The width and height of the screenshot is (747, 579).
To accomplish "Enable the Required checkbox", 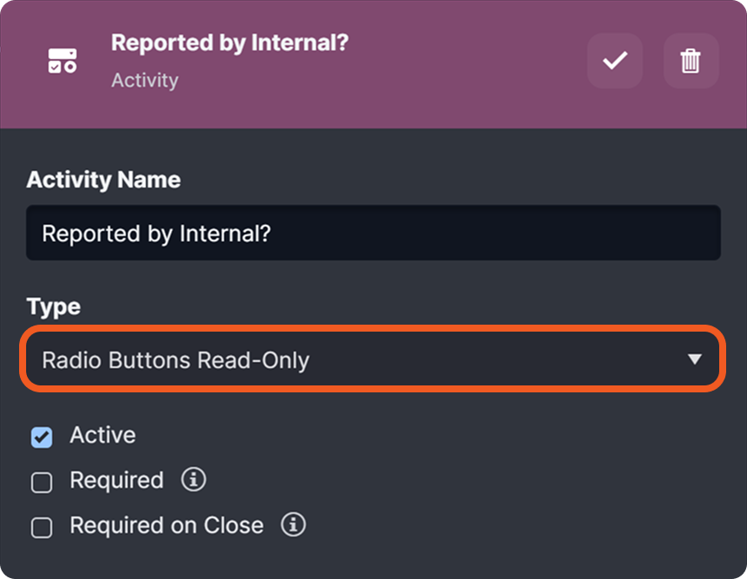I will click(x=42, y=482).
